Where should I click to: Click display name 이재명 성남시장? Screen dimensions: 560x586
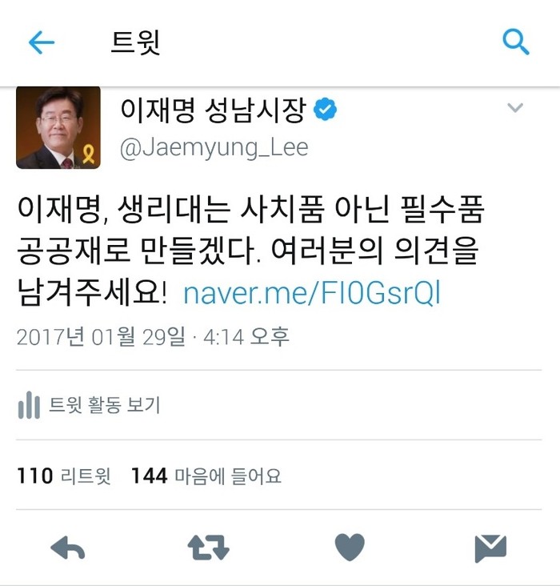[214, 110]
